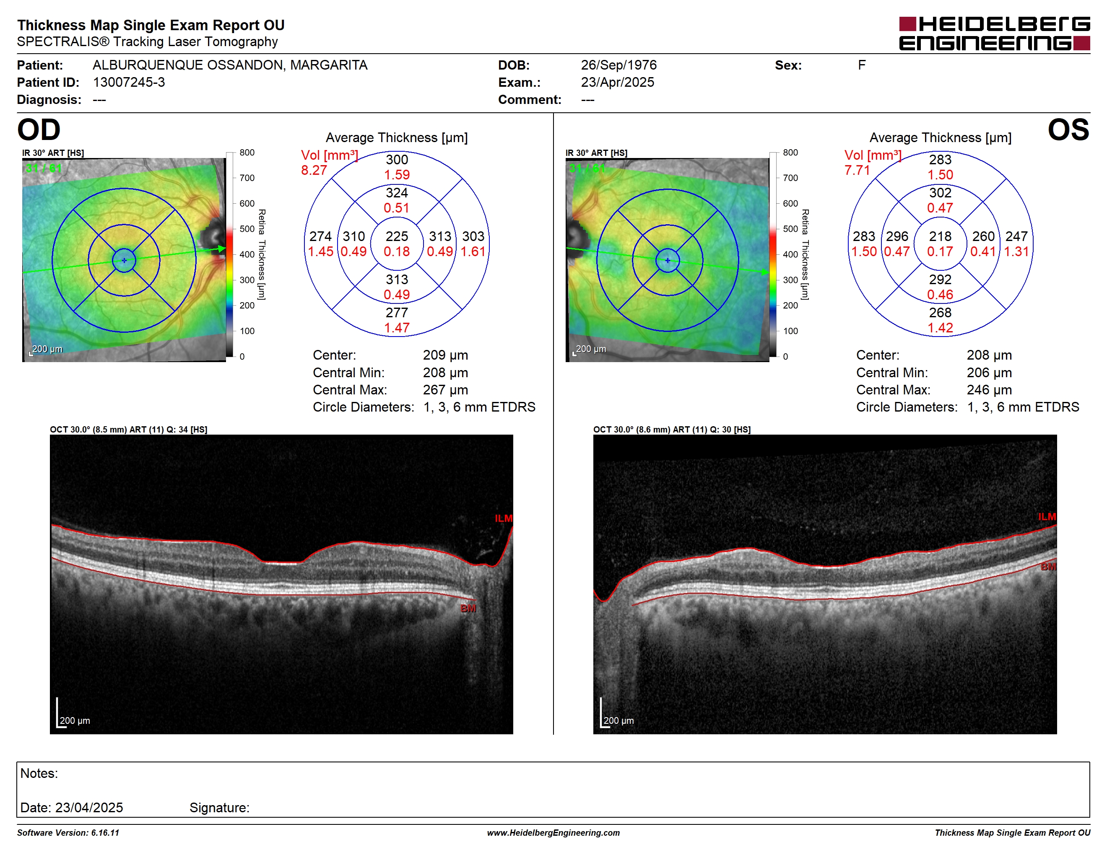Click the OD infrared fundus thickness map
Image resolution: width=1107 pixels, height=855 pixels.
point(124,260)
